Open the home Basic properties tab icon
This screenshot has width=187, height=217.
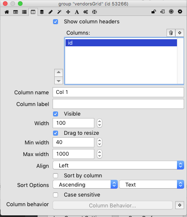coord(7,12)
